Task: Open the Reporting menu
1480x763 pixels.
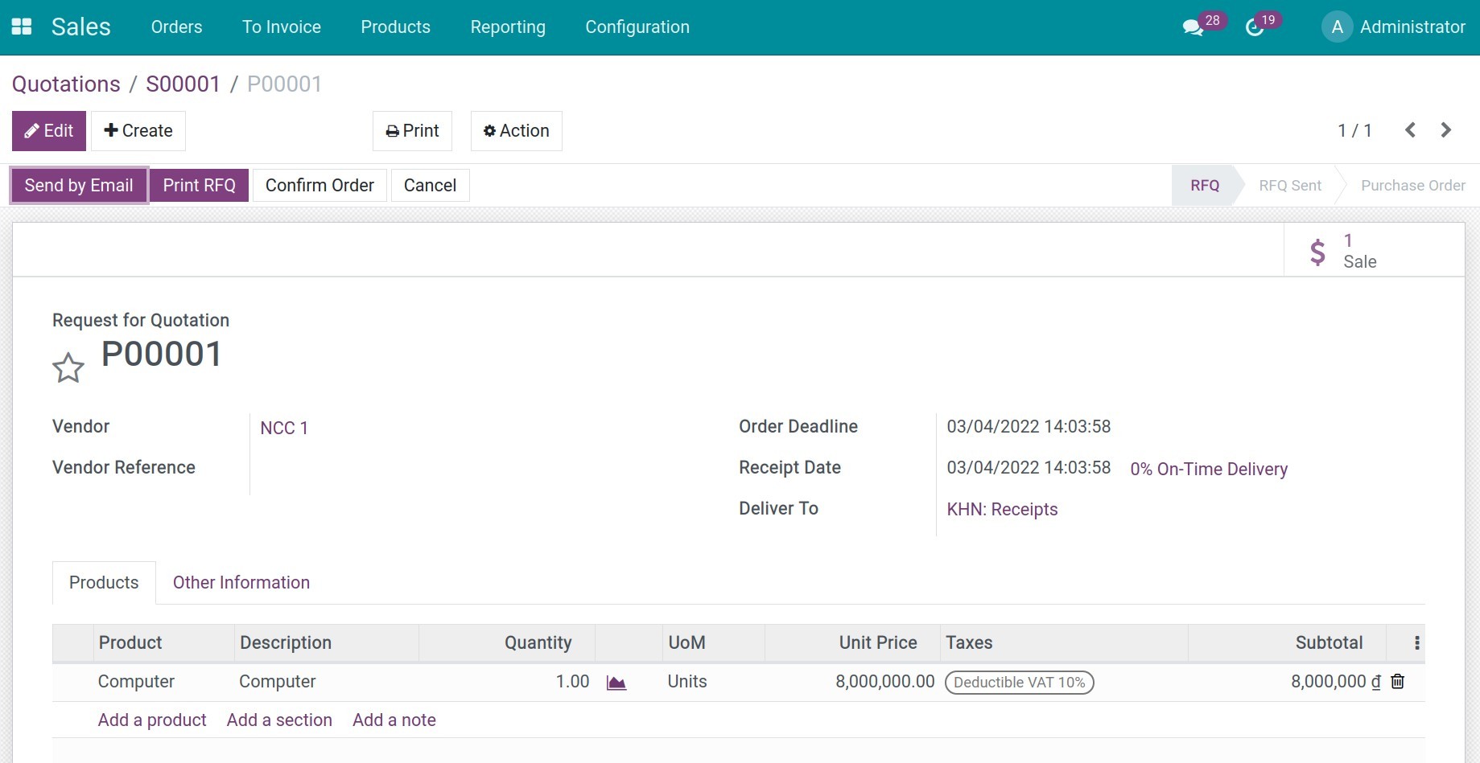Action: pyautogui.click(x=507, y=27)
